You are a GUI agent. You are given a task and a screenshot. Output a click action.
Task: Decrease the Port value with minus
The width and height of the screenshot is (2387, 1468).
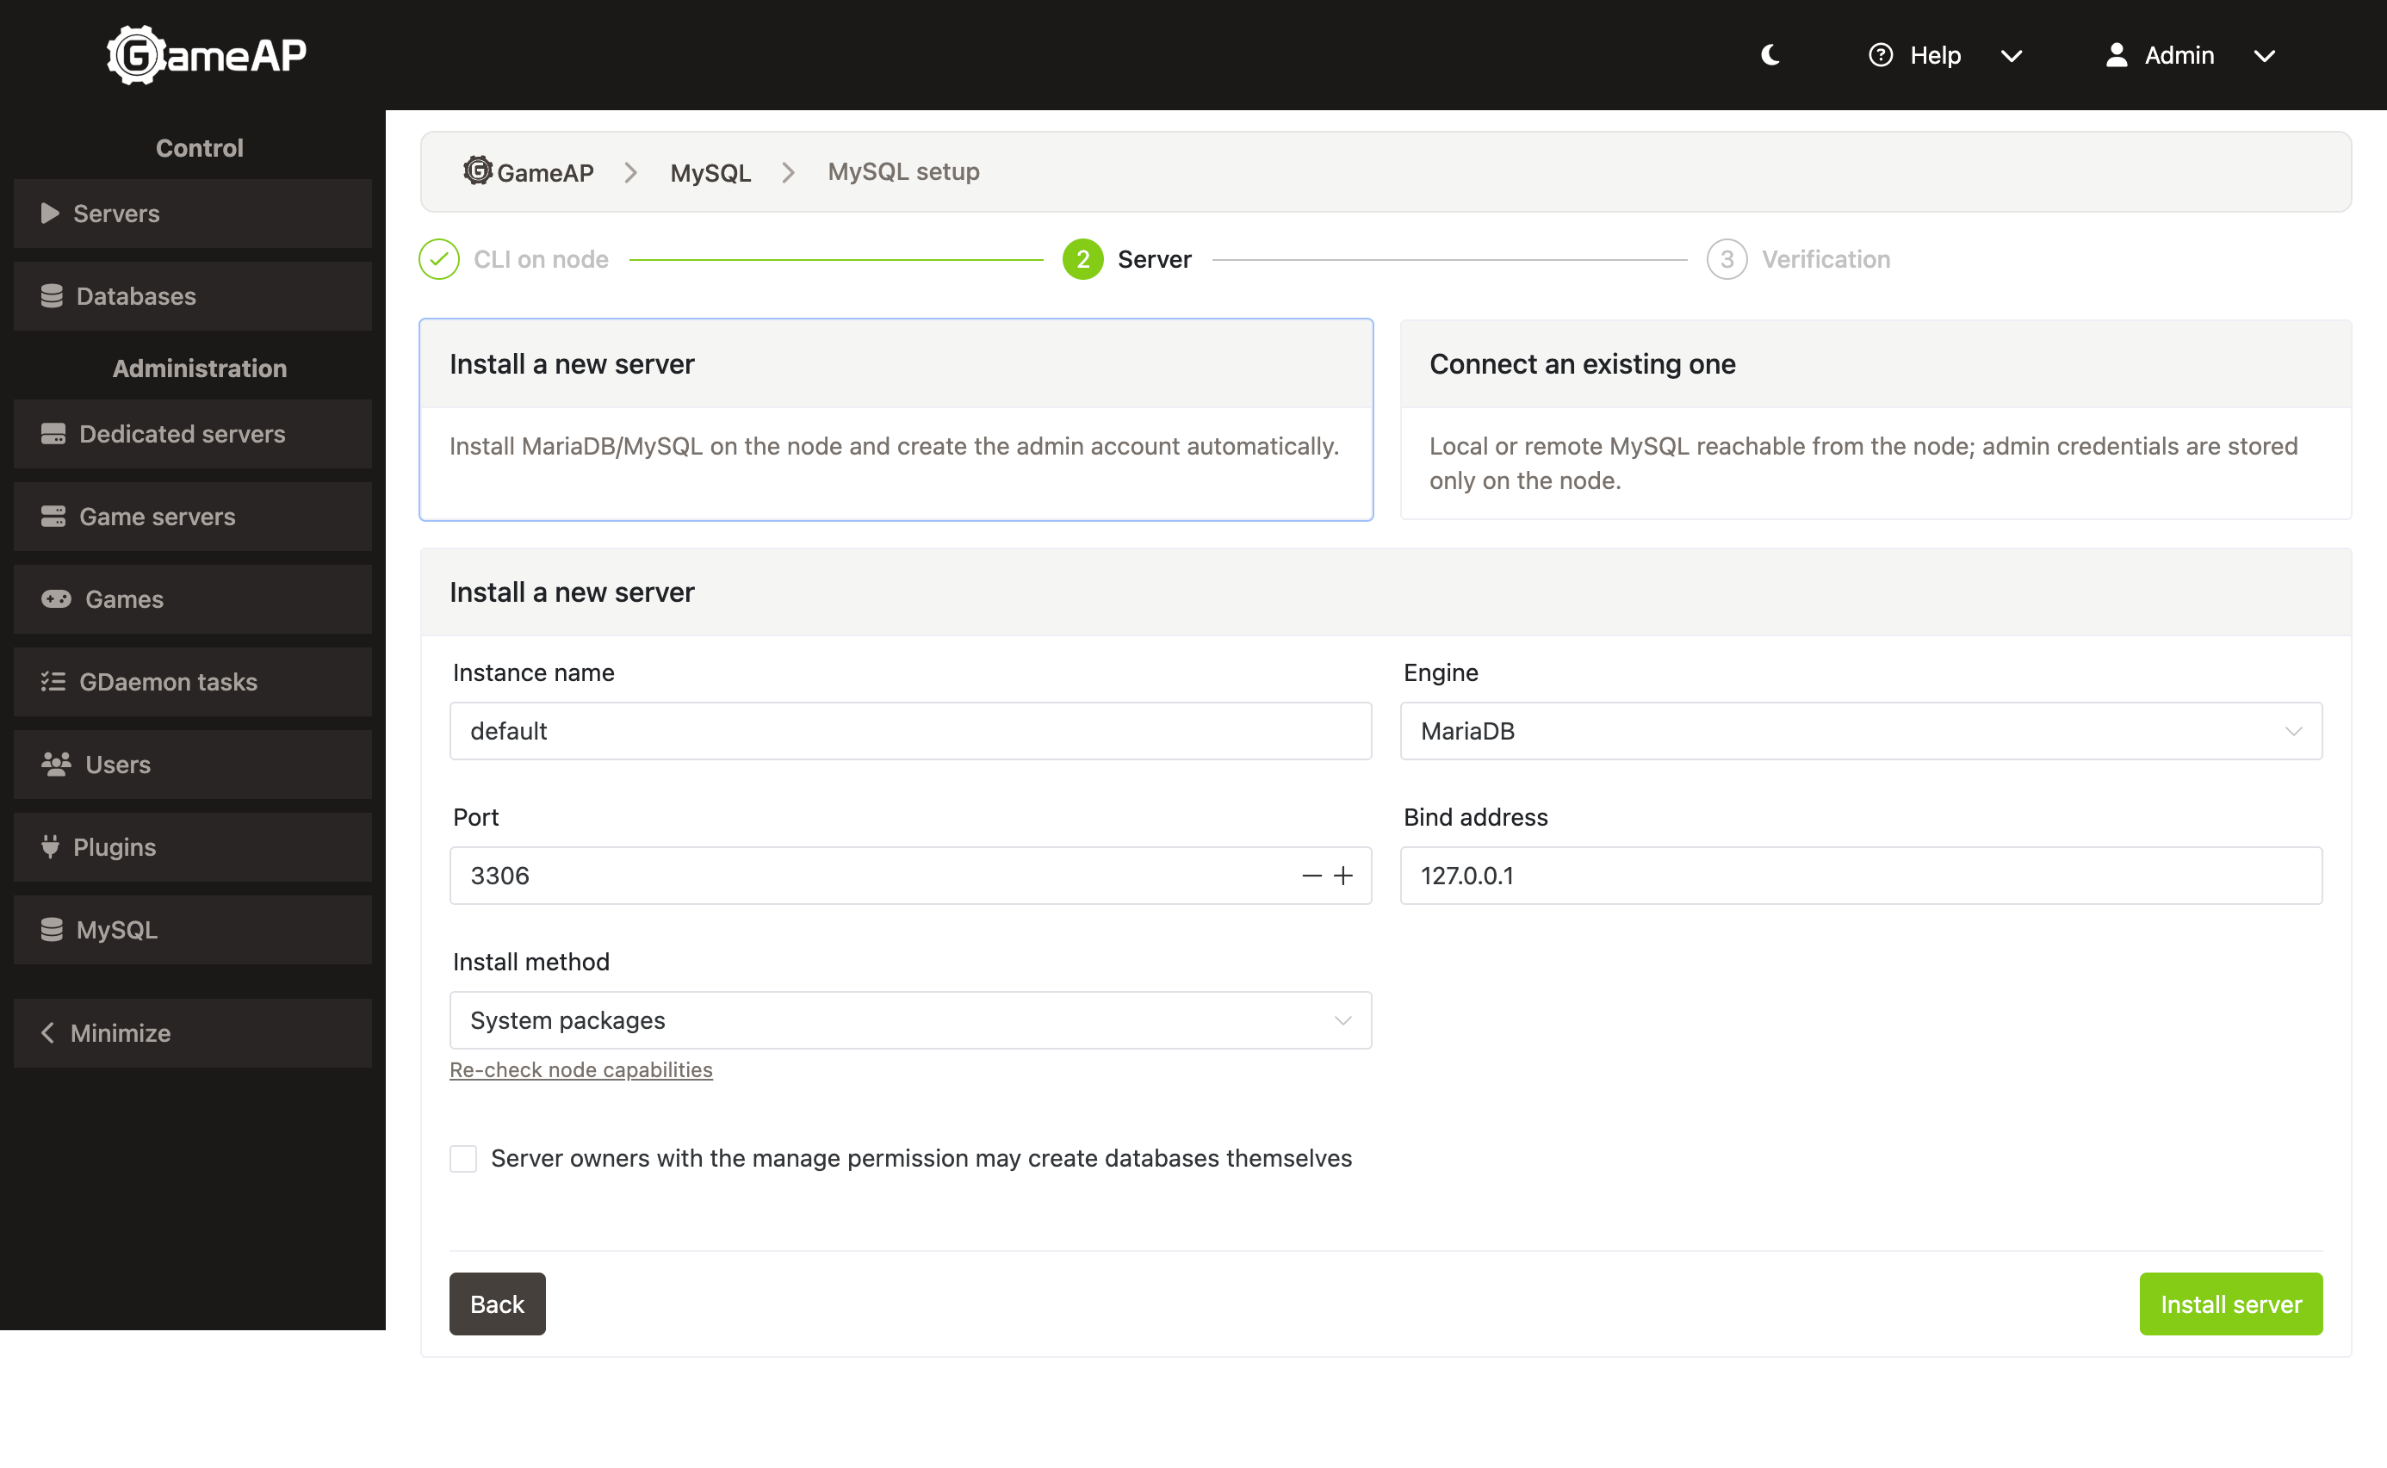pyautogui.click(x=1311, y=876)
